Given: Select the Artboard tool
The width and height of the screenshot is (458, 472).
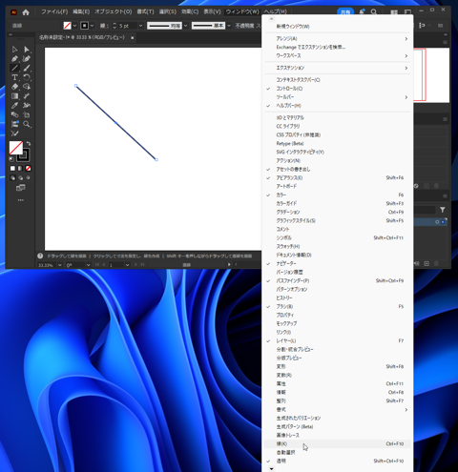Looking at the screenshot, I should tap(27, 114).
